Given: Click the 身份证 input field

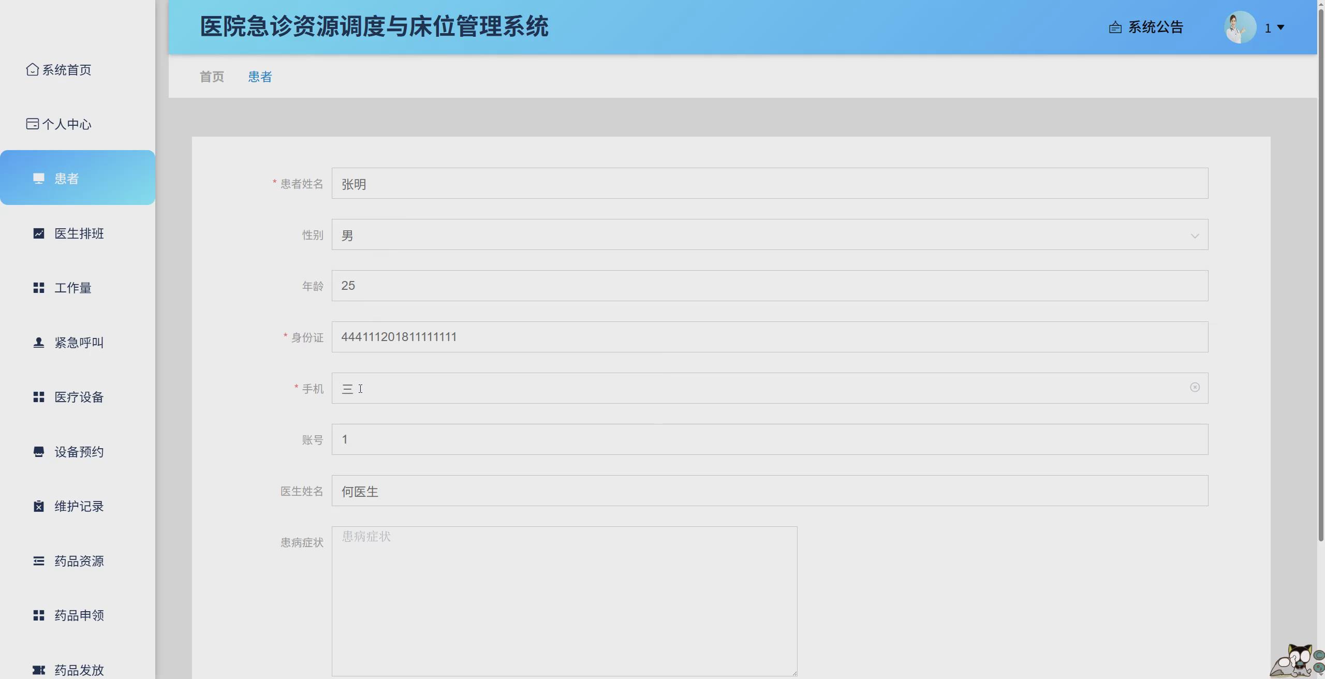Looking at the screenshot, I should [770, 337].
